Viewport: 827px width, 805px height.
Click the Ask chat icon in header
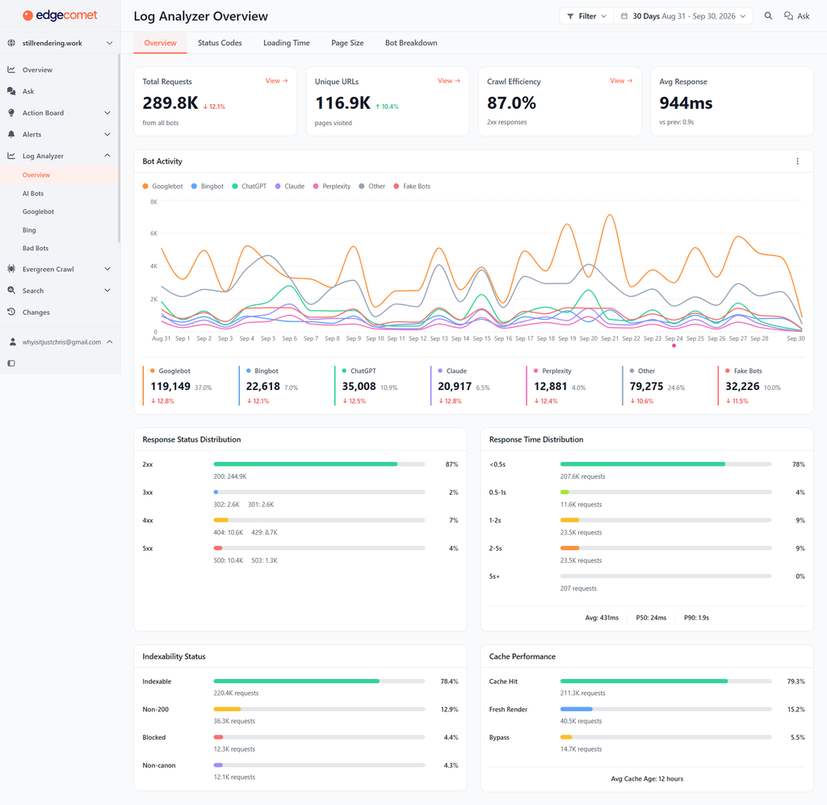tap(788, 16)
